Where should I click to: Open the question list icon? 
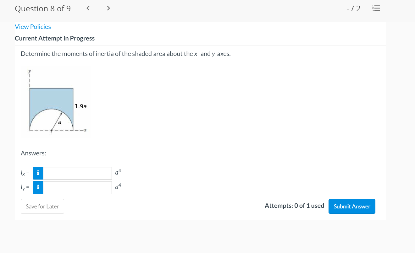click(x=376, y=8)
